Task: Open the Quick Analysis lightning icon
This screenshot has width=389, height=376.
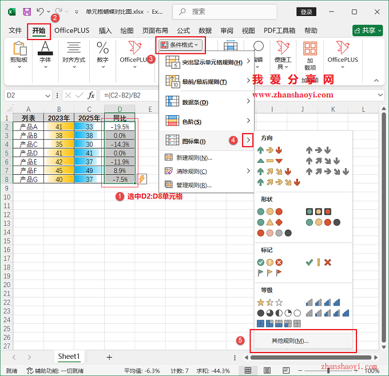Action: (x=141, y=179)
